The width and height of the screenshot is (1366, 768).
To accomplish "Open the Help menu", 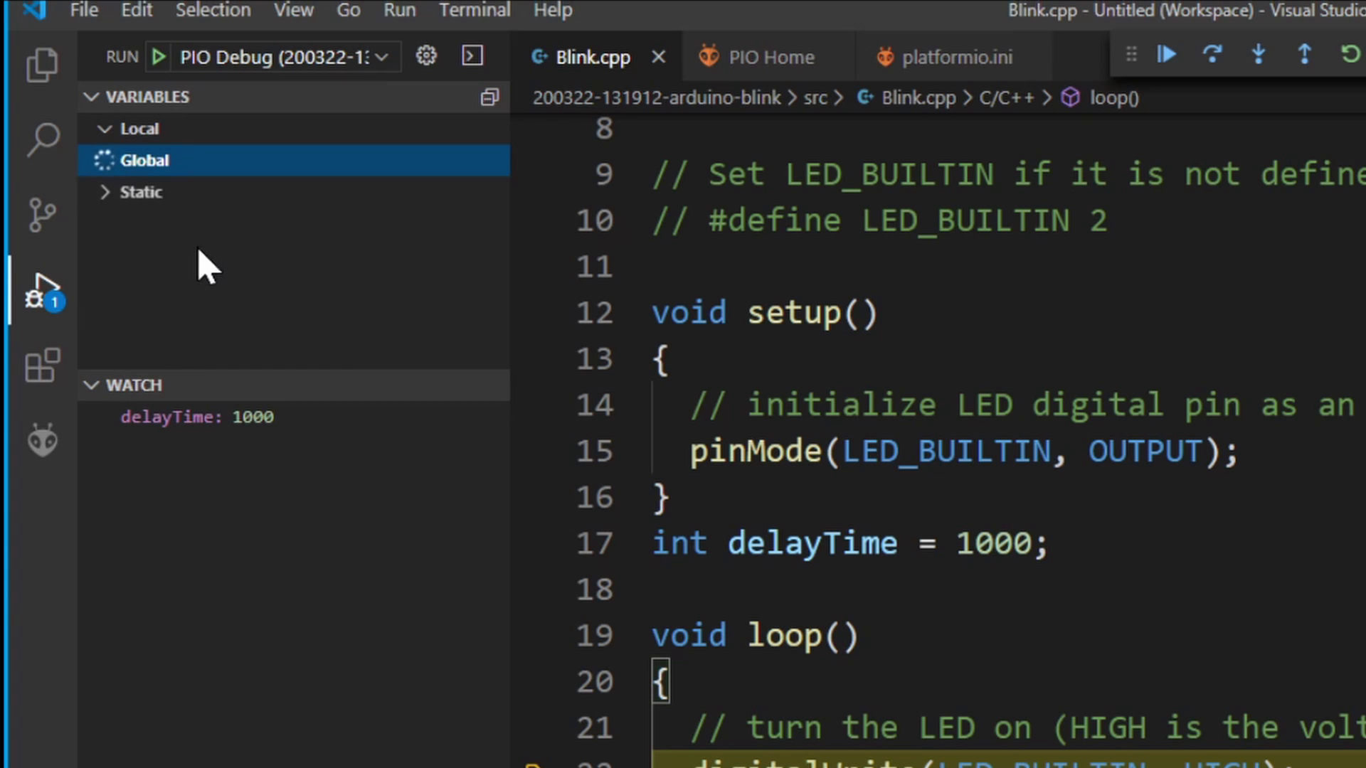I will point(553,10).
